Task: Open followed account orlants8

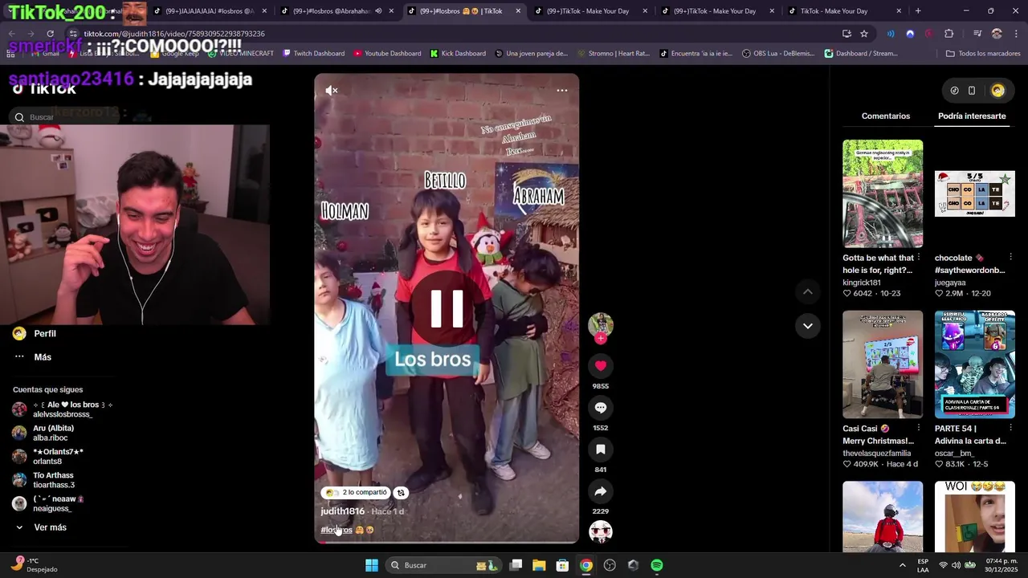Action: pyautogui.click(x=47, y=457)
